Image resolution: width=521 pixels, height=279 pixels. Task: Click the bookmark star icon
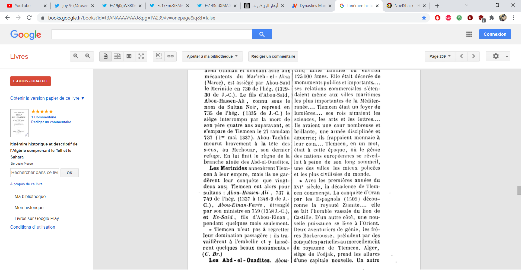[x=424, y=18]
